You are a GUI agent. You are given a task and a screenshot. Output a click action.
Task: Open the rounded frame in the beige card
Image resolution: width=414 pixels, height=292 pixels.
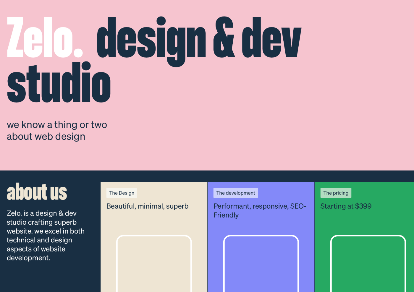click(x=154, y=263)
